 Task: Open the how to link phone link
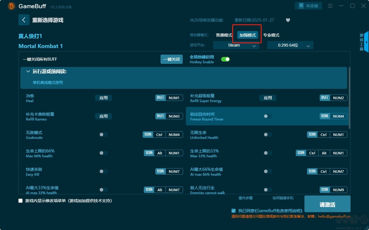(x=283, y=198)
